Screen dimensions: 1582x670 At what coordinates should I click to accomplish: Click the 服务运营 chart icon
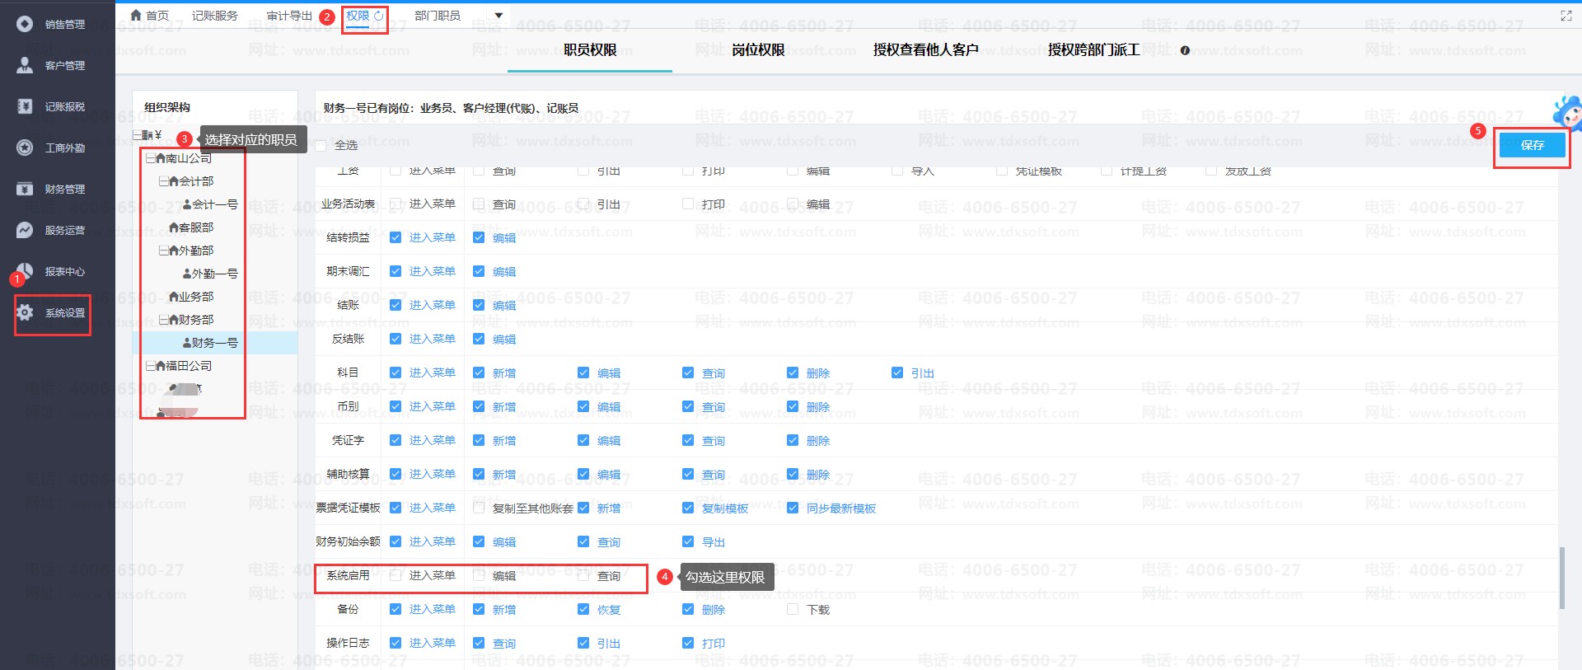[25, 230]
